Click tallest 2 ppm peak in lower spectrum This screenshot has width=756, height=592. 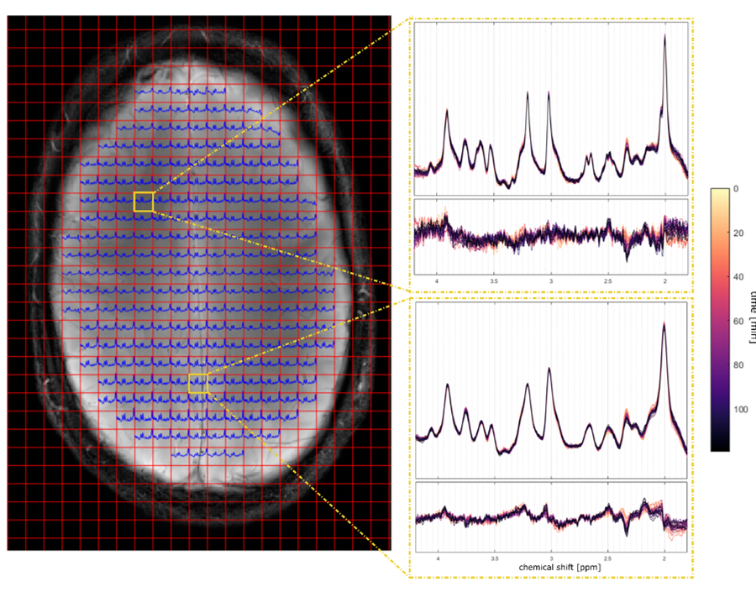tap(664, 326)
